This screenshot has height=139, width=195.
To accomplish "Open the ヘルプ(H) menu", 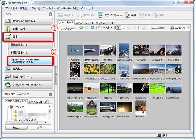I will click(87, 8).
